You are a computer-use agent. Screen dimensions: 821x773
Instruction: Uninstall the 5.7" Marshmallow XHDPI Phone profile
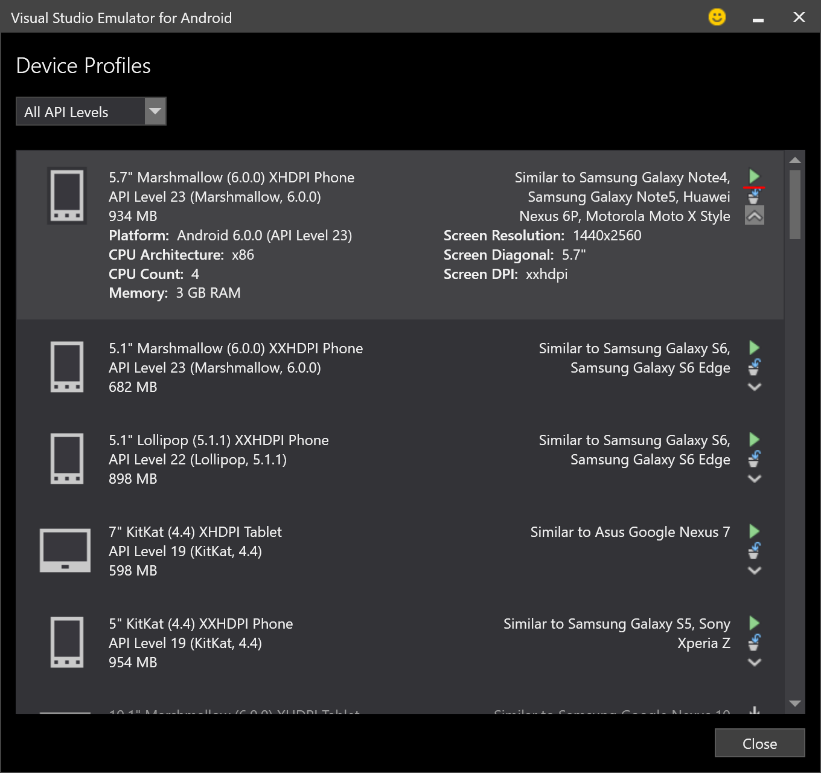point(754,196)
